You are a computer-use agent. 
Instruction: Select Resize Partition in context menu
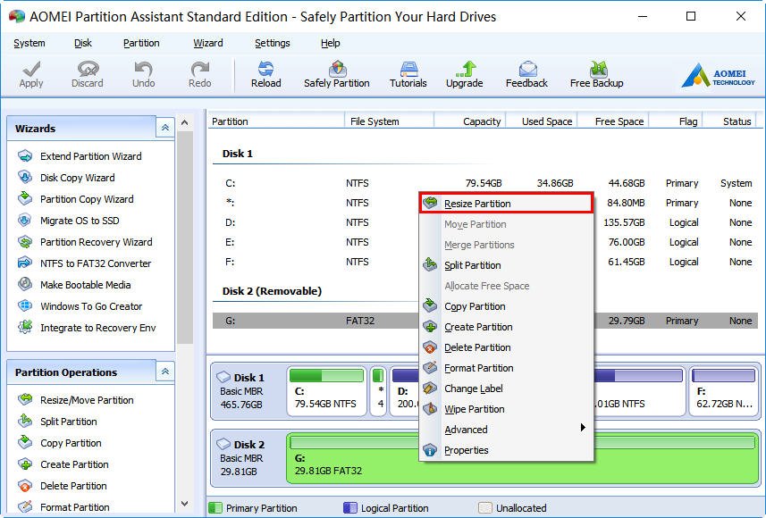[506, 203]
